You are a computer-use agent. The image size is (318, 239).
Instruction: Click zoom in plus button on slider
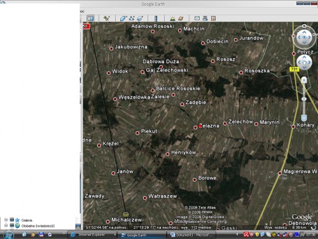[x=304, y=80]
